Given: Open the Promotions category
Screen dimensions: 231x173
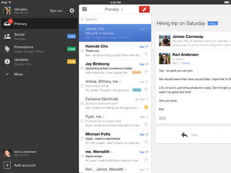Looking at the screenshot, I should pyautogui.click(x=39, y=49).
